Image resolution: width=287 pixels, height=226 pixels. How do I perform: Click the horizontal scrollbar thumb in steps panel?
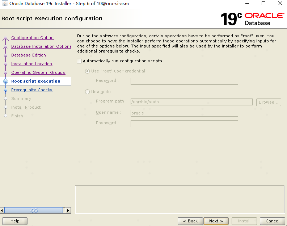34,210
